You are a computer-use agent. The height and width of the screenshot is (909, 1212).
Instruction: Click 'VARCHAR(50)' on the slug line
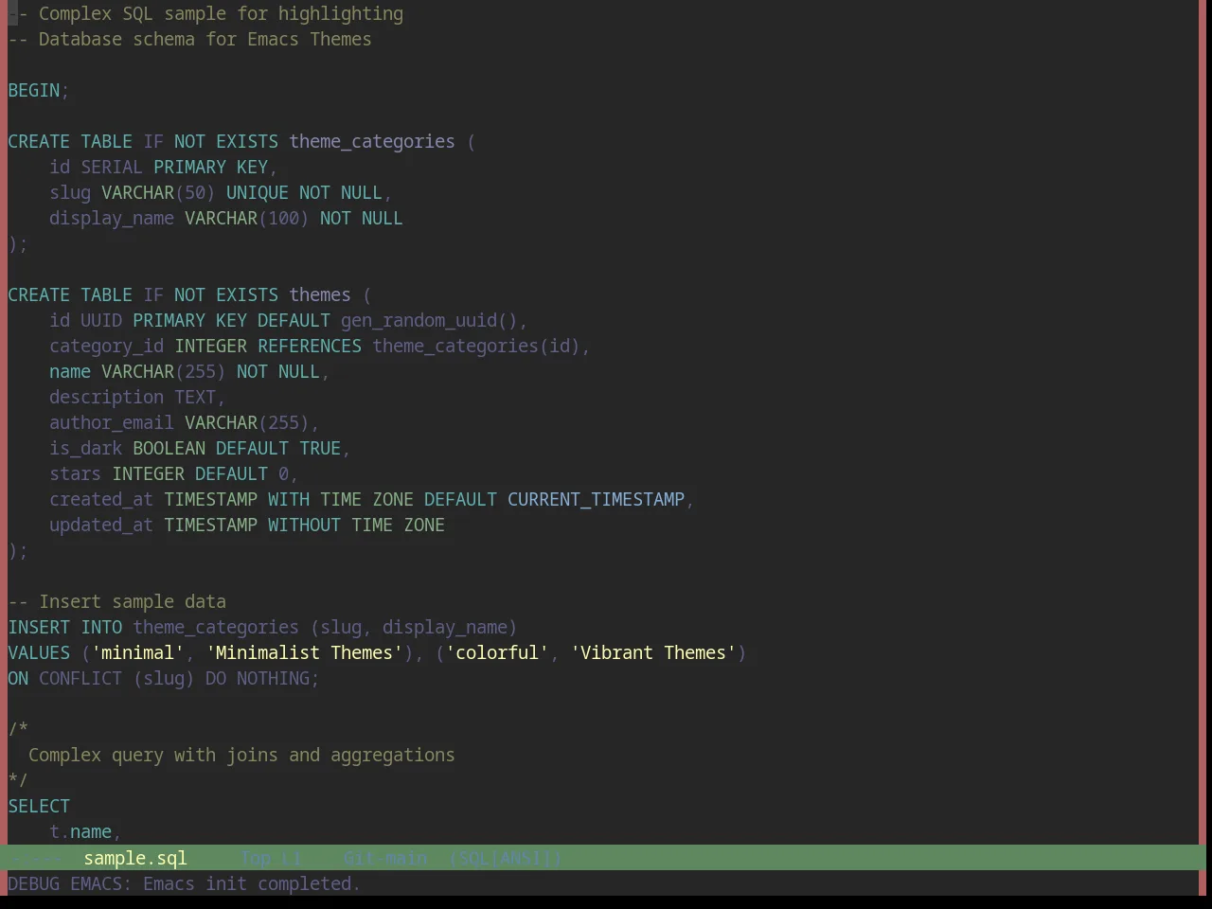point(158,193)
